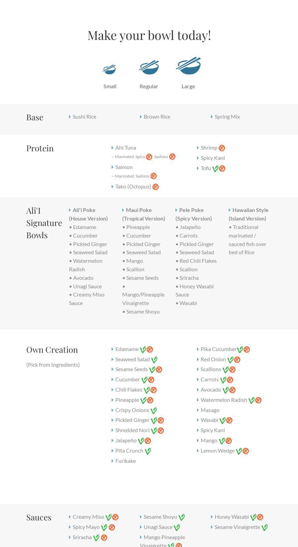
Task: Choose the Regular bowl icon
Action: [x=149, y=67]
